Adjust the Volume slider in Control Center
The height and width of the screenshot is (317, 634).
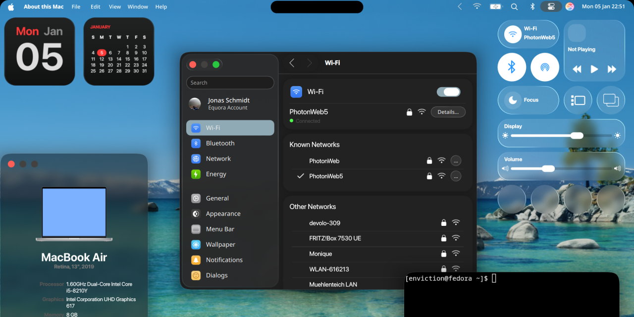pyautogui.click(x=561, y=168)
